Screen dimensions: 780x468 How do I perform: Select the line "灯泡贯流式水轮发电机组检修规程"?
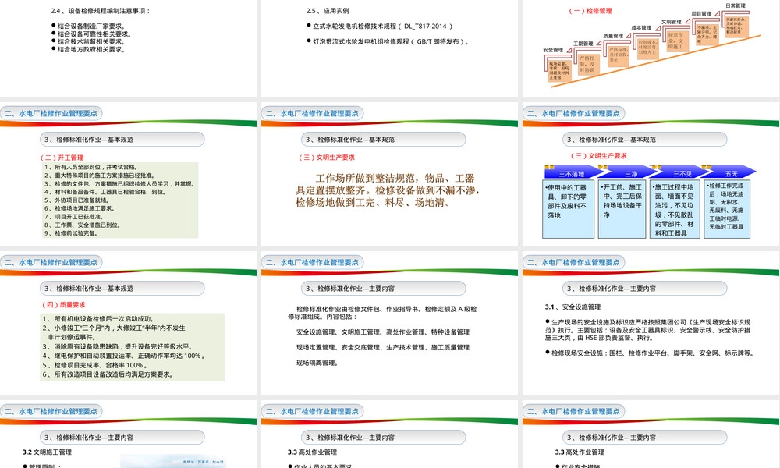391,42
